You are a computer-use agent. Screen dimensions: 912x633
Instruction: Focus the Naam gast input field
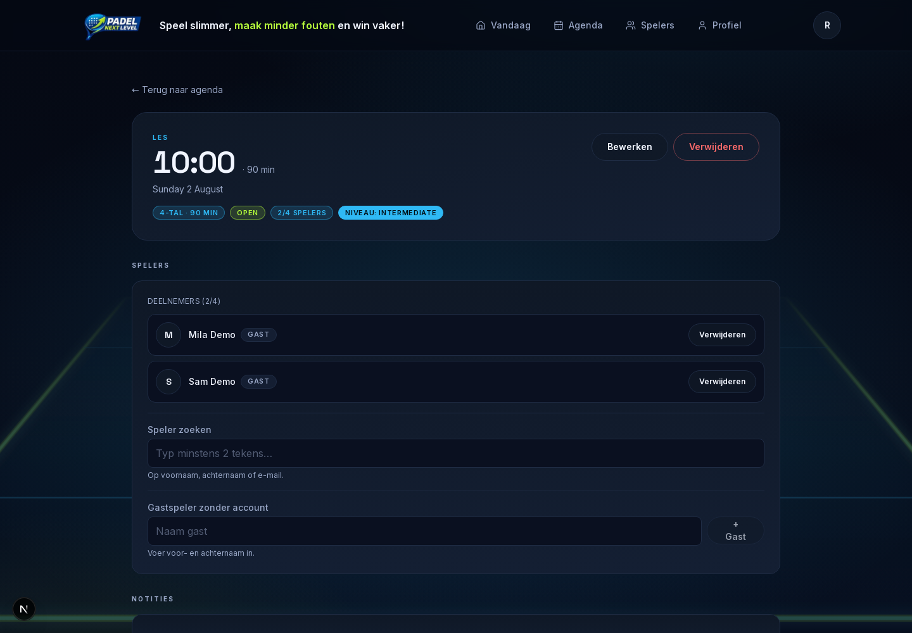point(424,531)
